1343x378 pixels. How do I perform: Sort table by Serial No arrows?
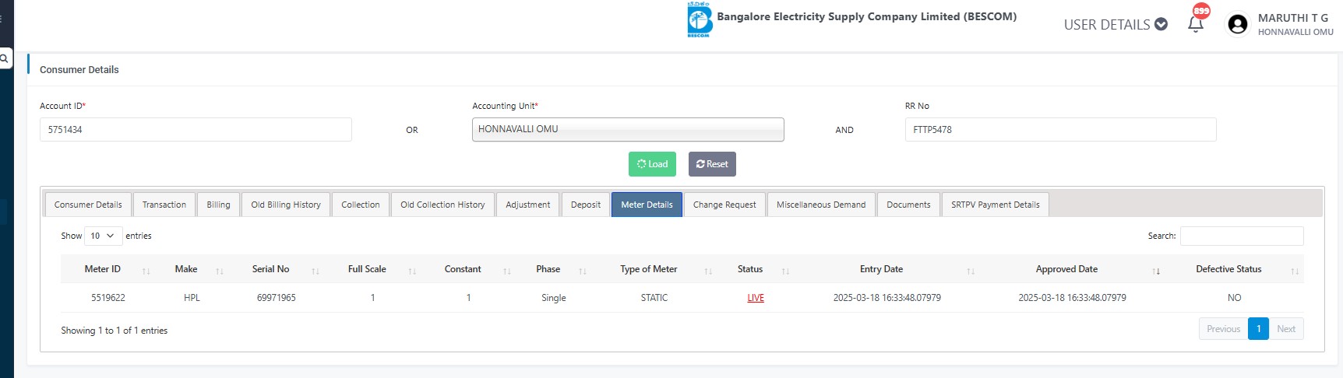[x=315, y=271]
